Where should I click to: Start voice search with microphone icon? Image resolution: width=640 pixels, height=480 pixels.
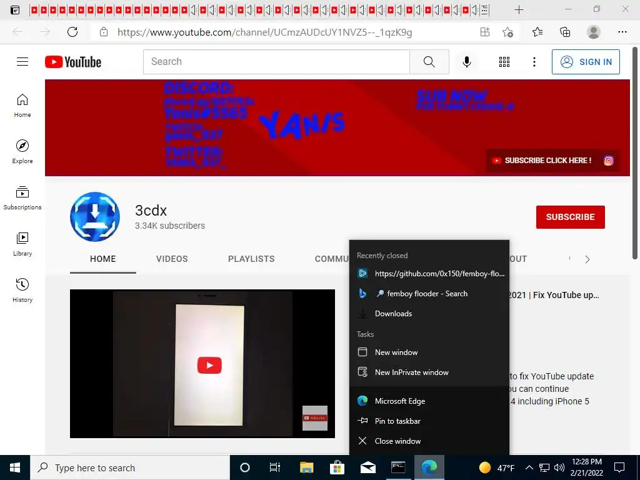tap(466, 62)
